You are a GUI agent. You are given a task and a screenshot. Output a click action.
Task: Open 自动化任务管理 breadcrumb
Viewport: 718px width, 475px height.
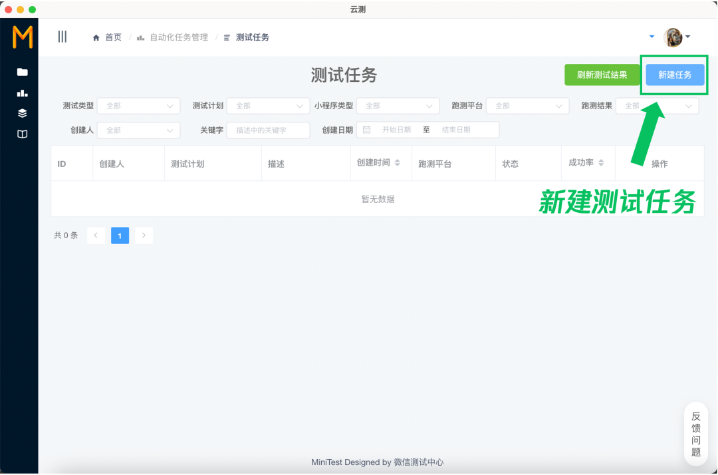click(x=173, y=37)
